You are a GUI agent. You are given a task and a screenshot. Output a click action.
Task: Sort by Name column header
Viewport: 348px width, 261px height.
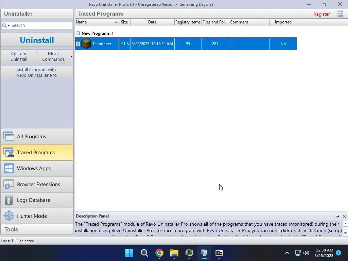[x=97, y=22]
